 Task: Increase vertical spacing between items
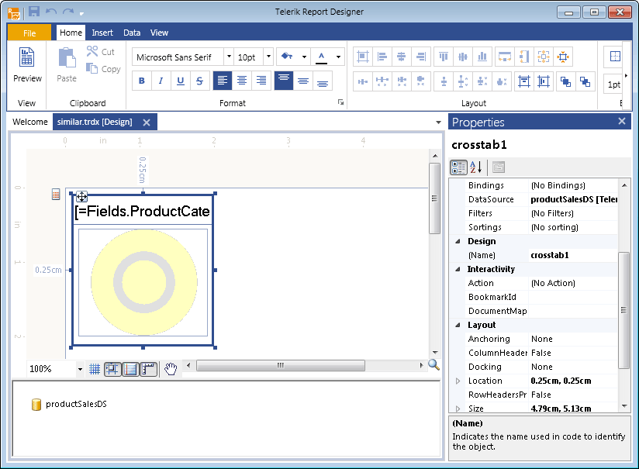point(462,81)
